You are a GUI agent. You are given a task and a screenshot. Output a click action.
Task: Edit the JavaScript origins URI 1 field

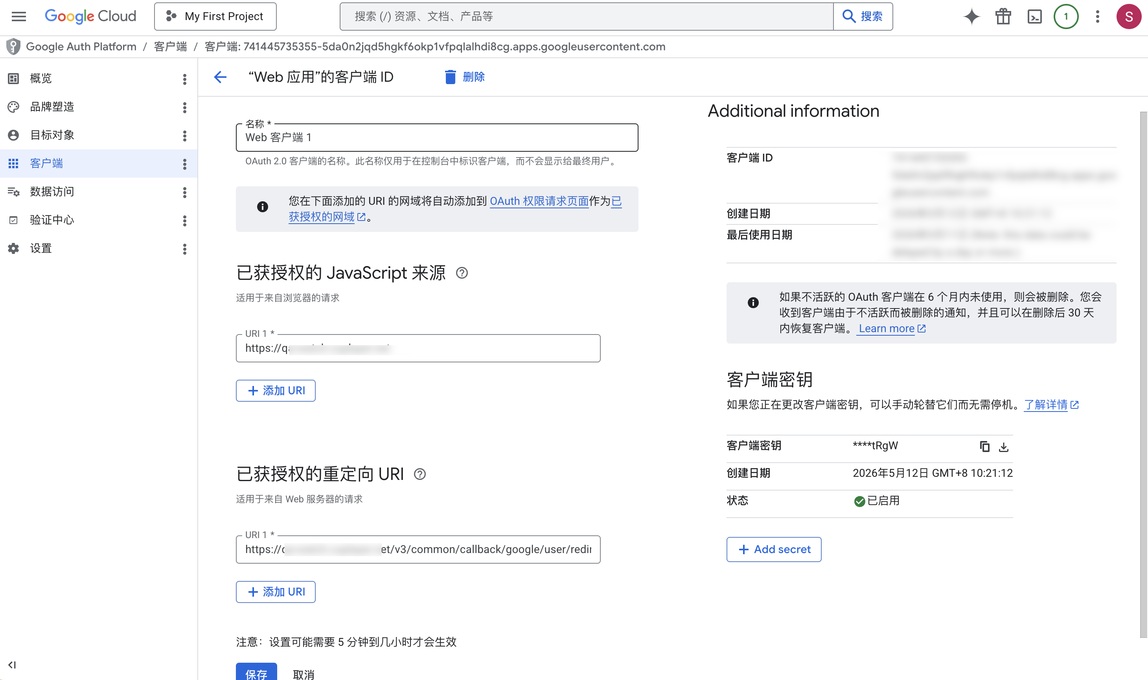pos(418,348)
